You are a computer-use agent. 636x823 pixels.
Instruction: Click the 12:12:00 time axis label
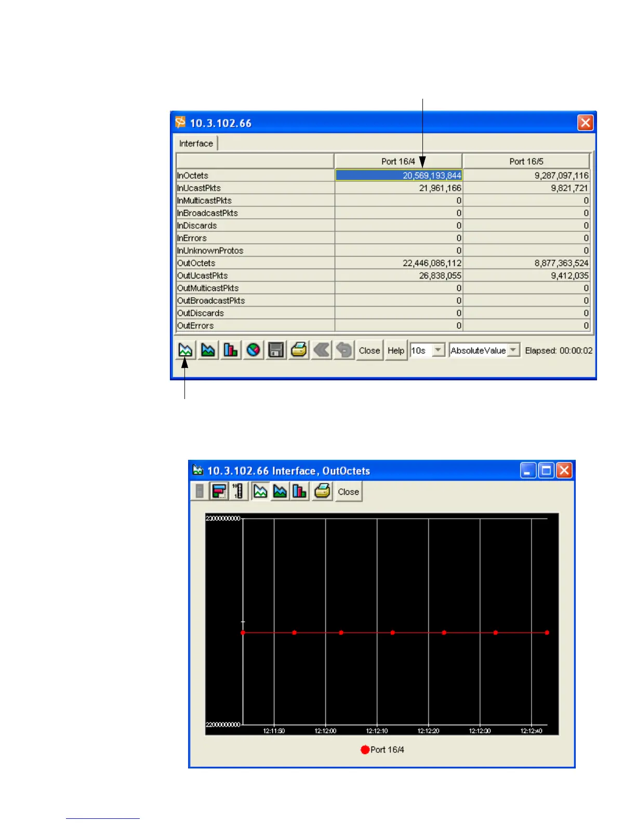pos(325,731)
